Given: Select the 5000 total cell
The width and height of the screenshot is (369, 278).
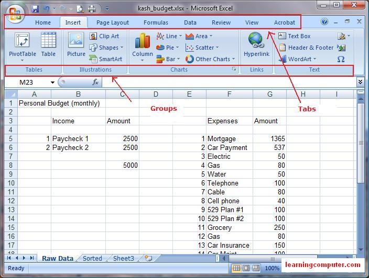Looking at the screenshot, I should tap(122, 166).
